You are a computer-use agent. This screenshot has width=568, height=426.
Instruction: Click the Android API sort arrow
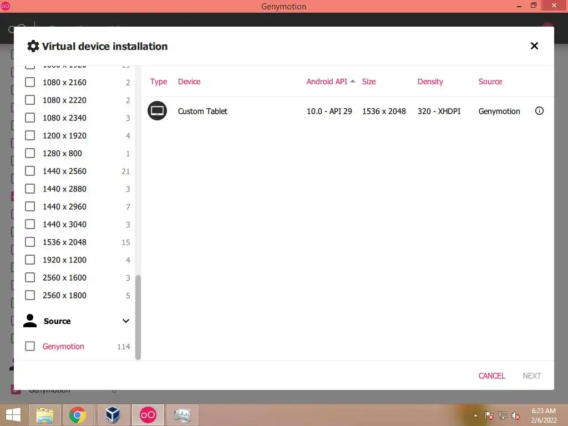(353, 81)
